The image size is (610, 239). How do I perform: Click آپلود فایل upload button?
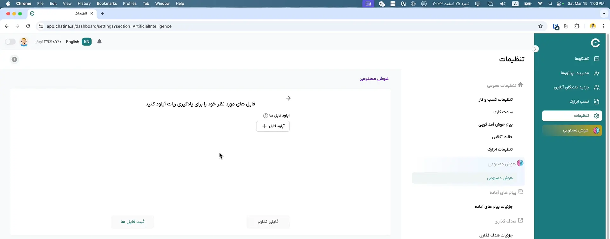tap(273, 126)
